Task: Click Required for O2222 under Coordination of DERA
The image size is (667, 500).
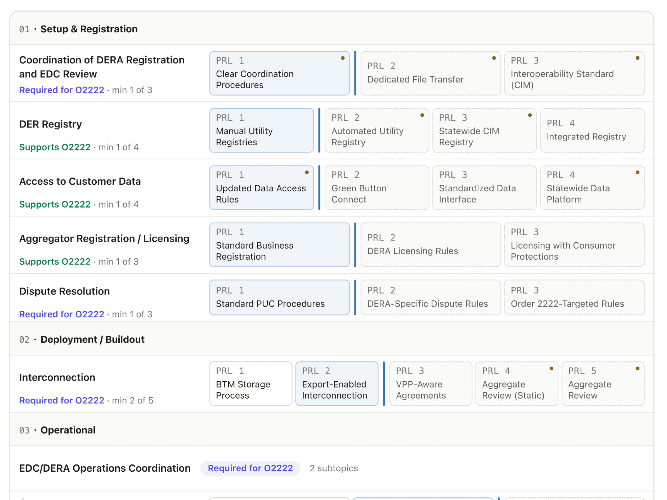Action: click(x=61, y=90)
